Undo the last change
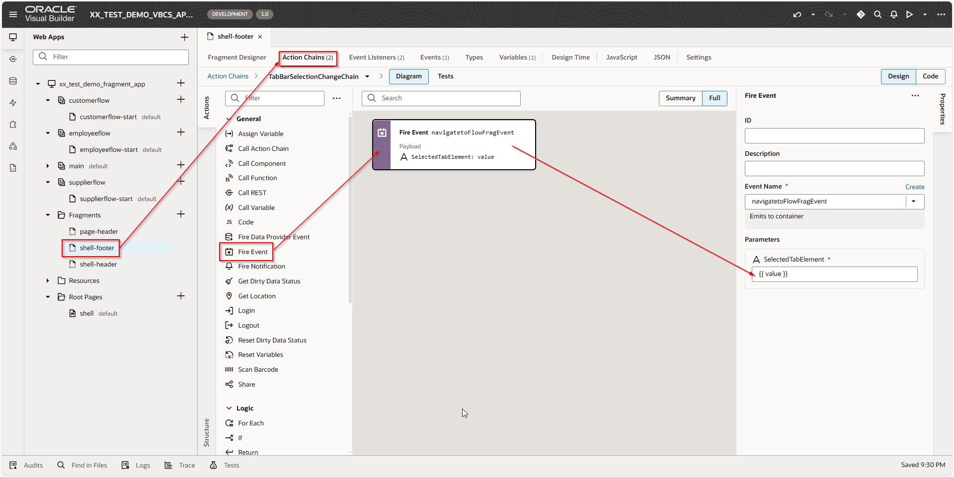The height and width of the screenshot is (477, 954). [x=796, y=14]
